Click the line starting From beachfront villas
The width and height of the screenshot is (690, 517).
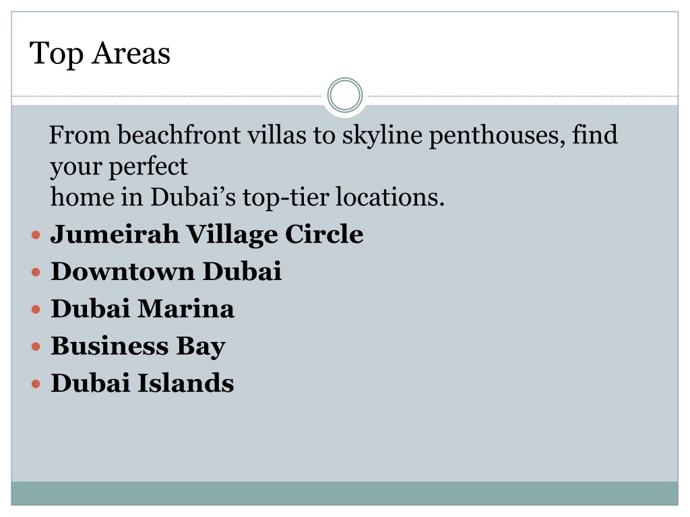[333, 135]
